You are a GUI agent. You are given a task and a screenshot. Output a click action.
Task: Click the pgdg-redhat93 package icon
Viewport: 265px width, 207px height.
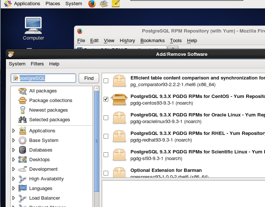pos(119,136)
